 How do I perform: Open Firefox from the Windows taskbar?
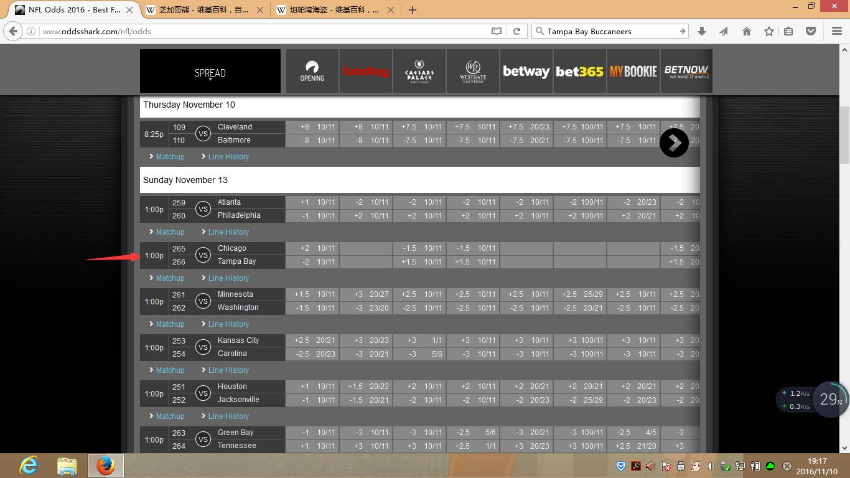tap(106, 465)
